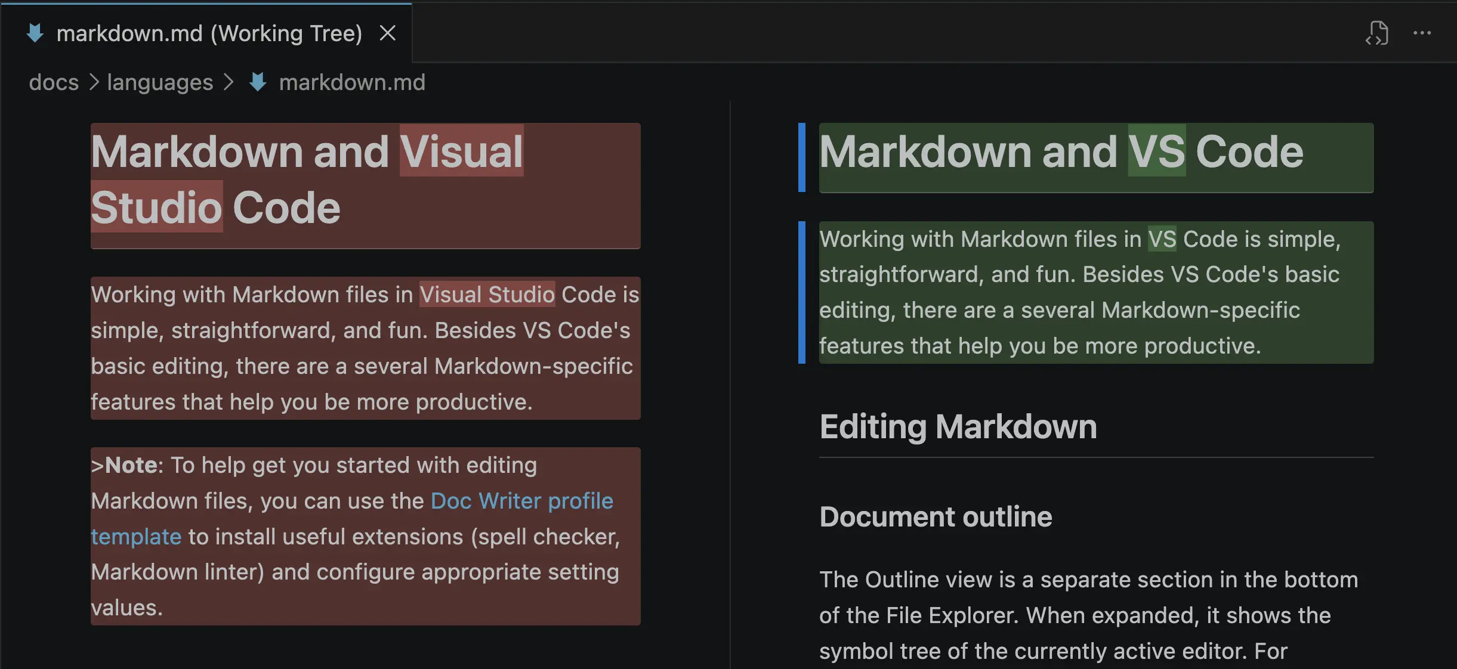Click the removed heading 'Markdown and Visual Studio Code'
The height and width of the screenshot is (669, 1457).
tap(365, 185)
